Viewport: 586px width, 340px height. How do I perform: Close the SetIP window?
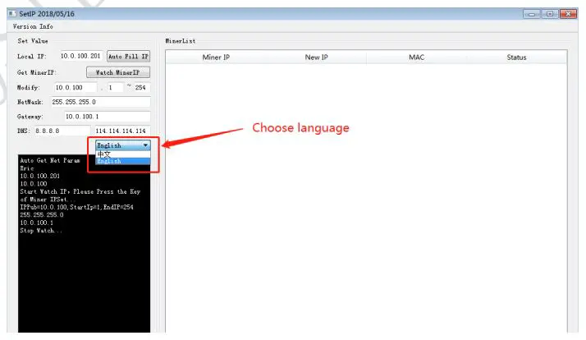click(x=568, y=14)
